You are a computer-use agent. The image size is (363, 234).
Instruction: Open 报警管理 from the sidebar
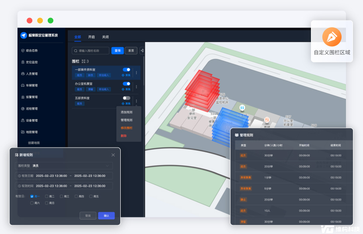tap(32, 97)
